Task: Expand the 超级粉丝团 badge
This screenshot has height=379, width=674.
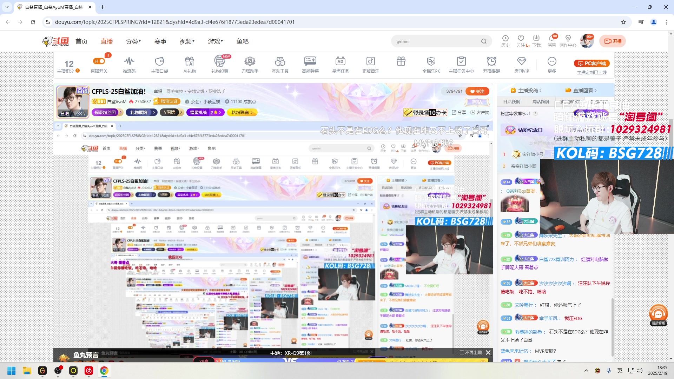Action: coord(107,112)
